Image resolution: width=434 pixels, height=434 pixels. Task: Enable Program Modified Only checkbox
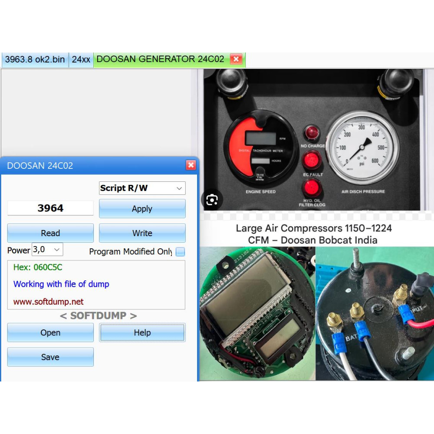tap(180, 252)
